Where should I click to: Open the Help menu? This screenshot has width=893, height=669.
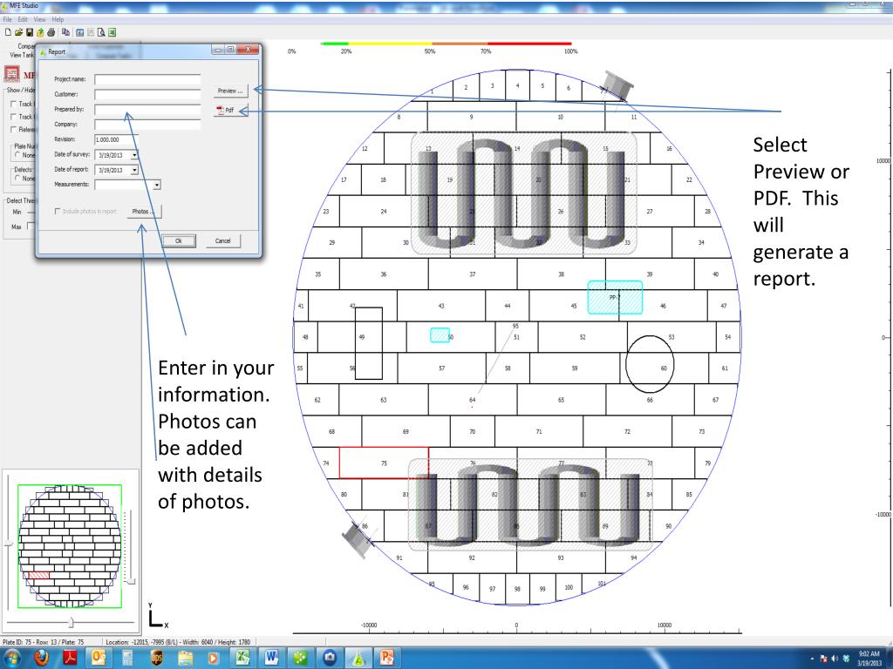click(58, 19)
